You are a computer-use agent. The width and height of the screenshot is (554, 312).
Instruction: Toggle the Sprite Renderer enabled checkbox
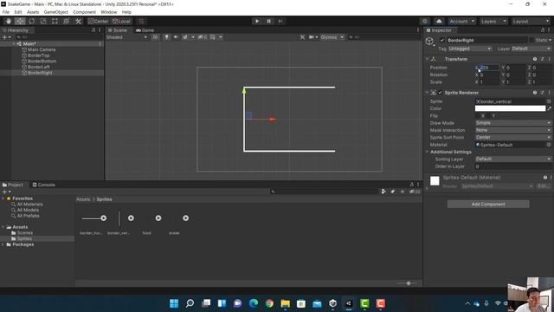441,93
